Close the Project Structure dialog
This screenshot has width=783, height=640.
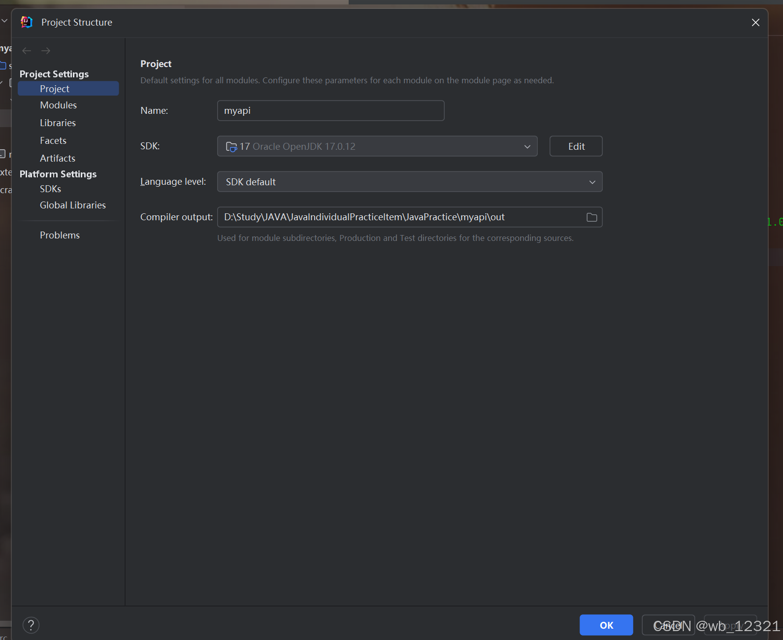(x=755, y=23)
